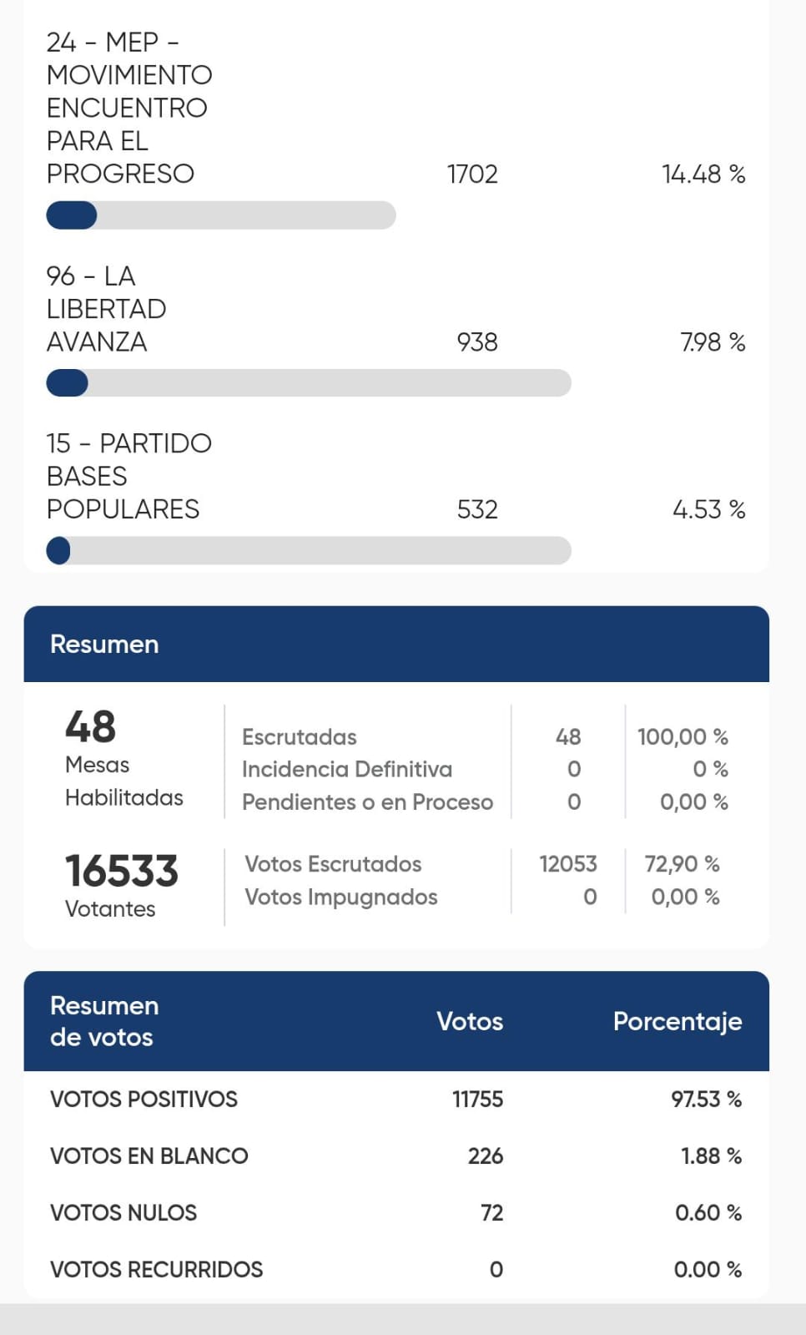The image size is (806, 1335).
Task: Tap the VOTOS EN BLANCO row
Action: point(396,1155)
